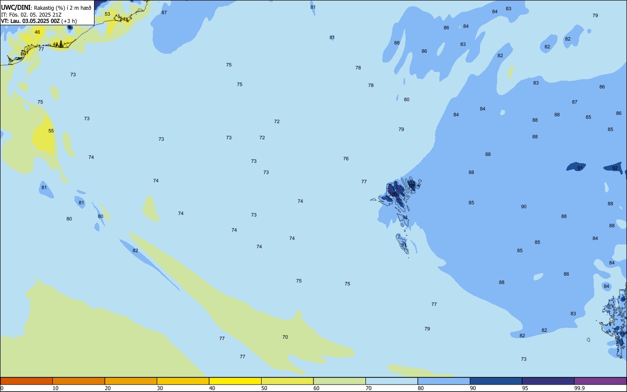Select the dark blue 90–95 legend block
Screen dimensions: 627x392
click(496, 381)
